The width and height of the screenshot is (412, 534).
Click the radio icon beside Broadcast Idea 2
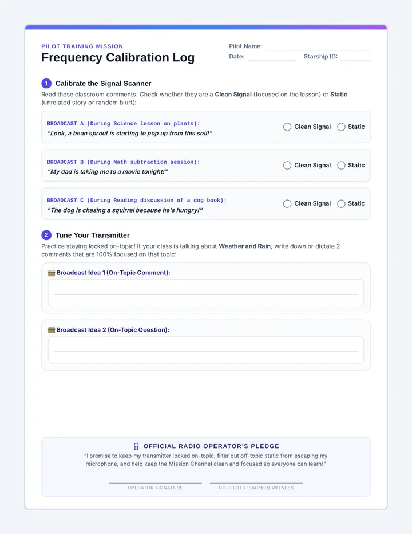tap(51, 330)
